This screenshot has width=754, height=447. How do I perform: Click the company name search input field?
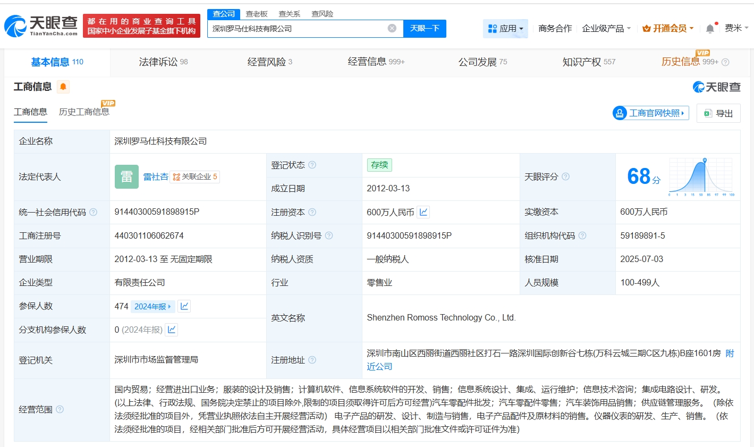(x=298, y=28)
